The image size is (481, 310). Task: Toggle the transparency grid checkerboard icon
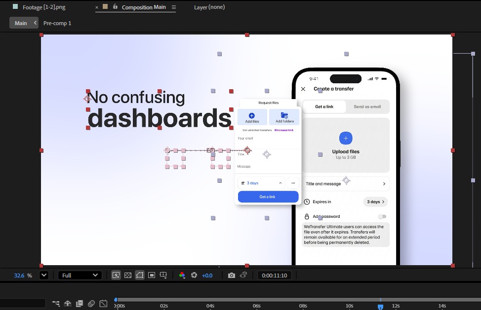point(127,275)
